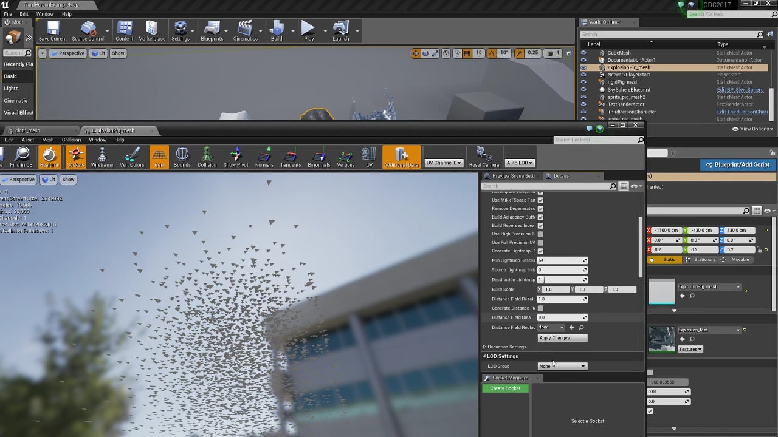Open Settings in main toolbar
The height and width of the screenshot is (437, 778).
[x=181, y=31]
